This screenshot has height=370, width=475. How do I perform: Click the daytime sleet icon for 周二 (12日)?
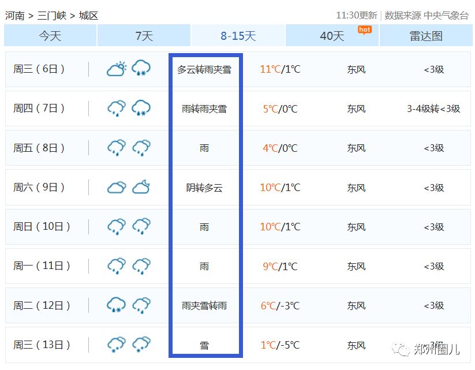point(117,305)
